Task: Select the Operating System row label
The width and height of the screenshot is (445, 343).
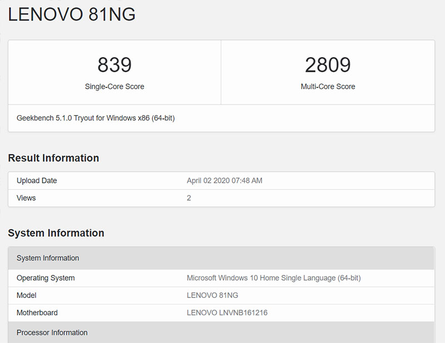Action: (46, 278)
